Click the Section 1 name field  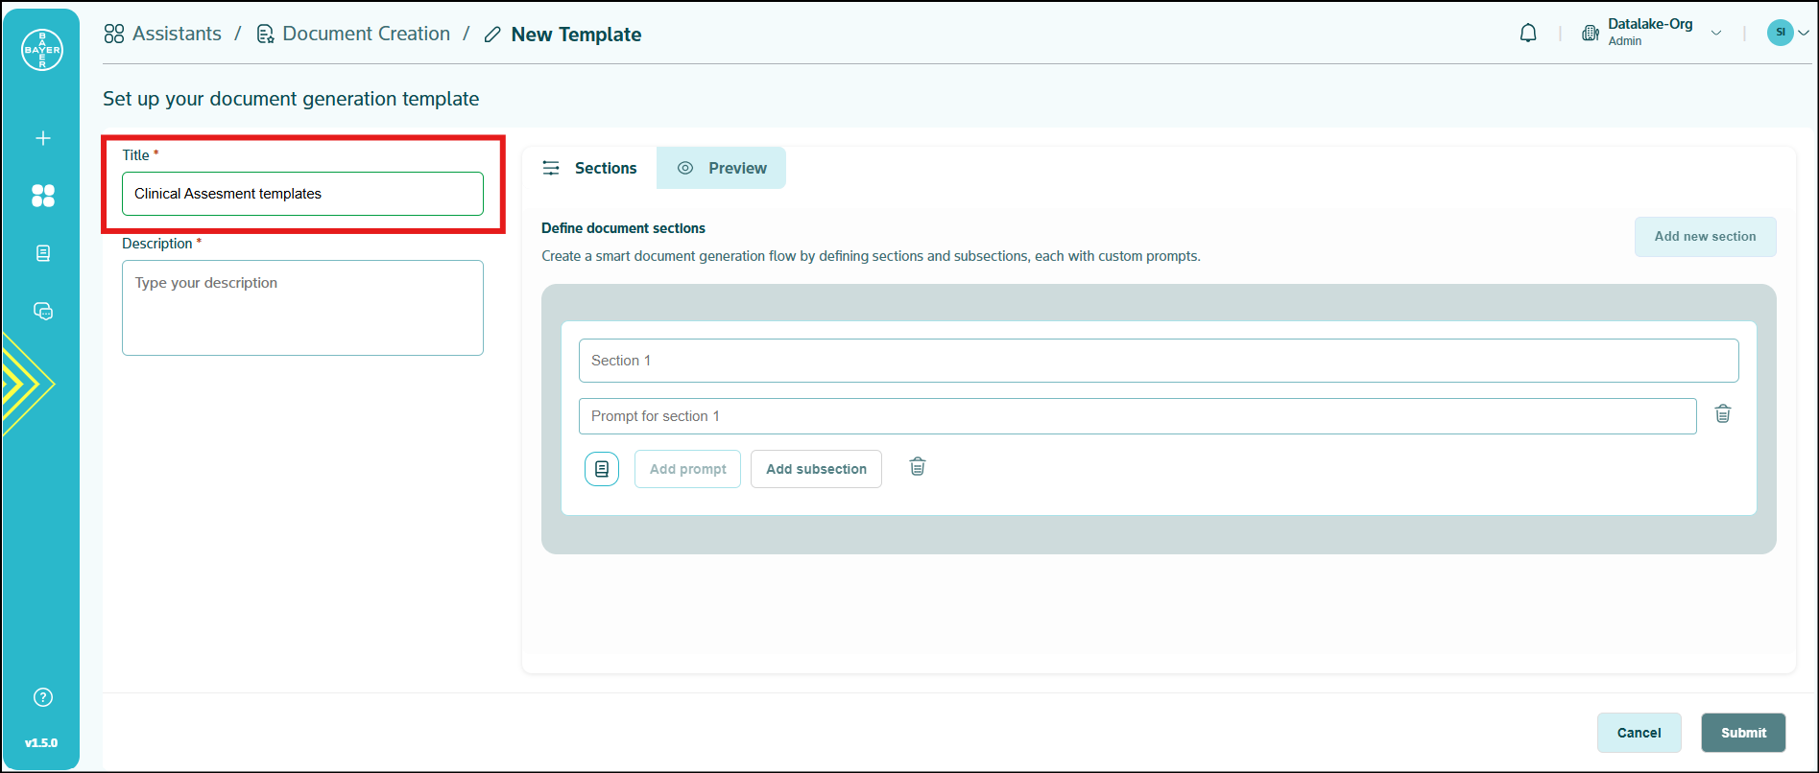1158,361
